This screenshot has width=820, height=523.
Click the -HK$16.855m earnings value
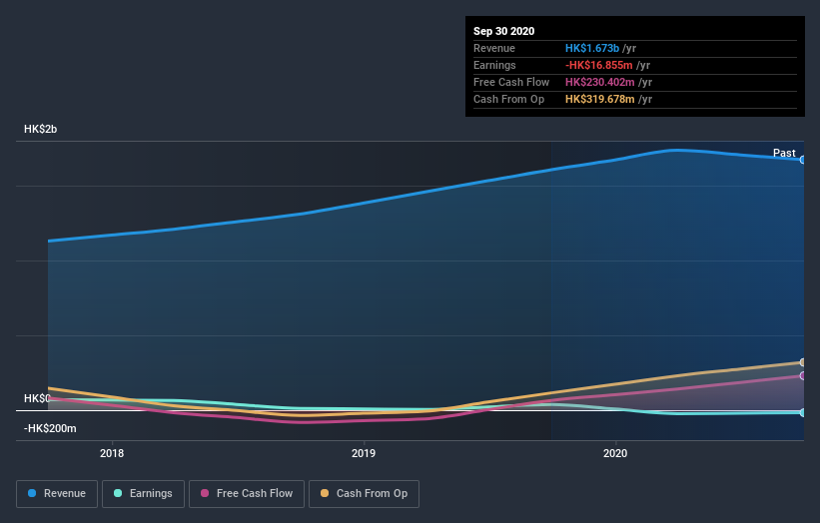click(x=599, y=65)
